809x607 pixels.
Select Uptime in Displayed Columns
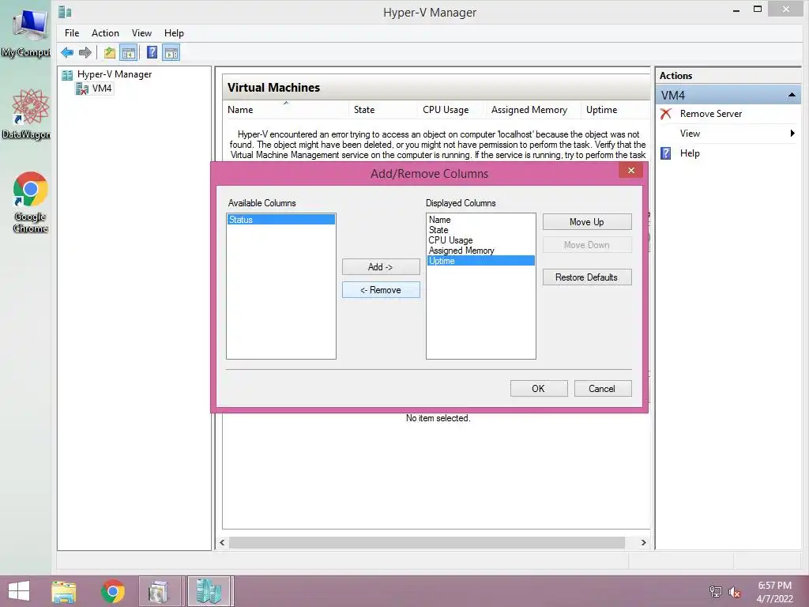pyautogui.click(x=481, y=261)
